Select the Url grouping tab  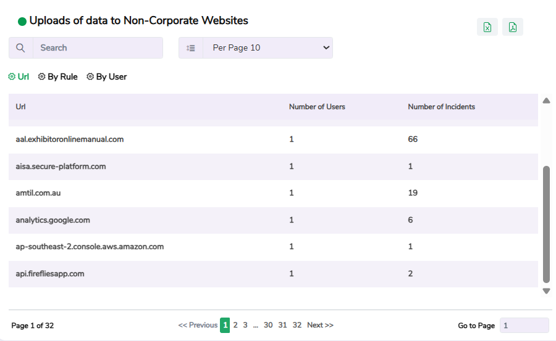tap(19, 76)
